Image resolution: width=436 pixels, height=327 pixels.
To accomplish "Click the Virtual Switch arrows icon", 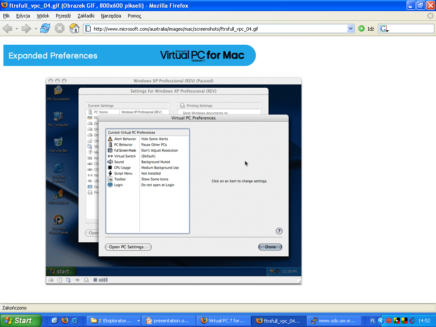I will (x=110, y=156).
